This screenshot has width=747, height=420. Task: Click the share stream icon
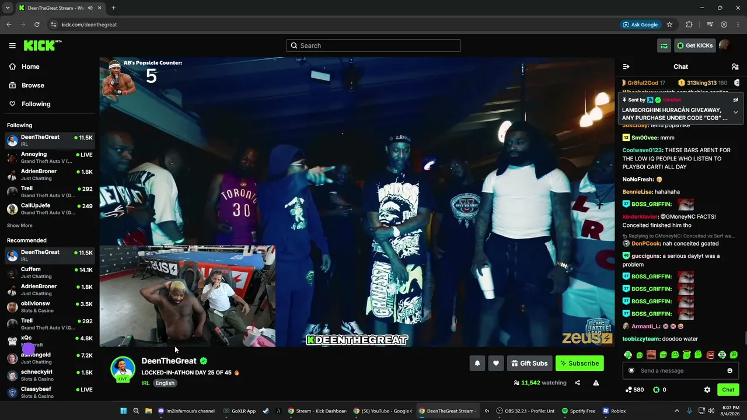[577, 383]
